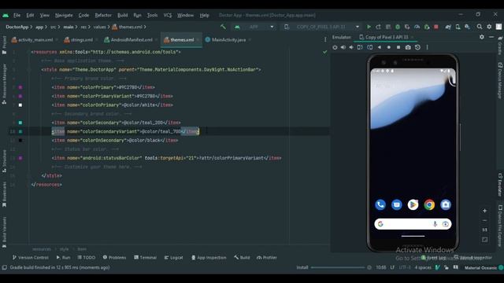Screen dimensions: 504x283
Task: Open Phone app on emulator screen
Action: pos(380,204)
